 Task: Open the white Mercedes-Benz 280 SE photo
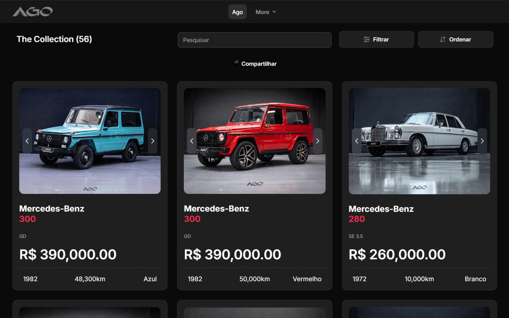point(419,141)
